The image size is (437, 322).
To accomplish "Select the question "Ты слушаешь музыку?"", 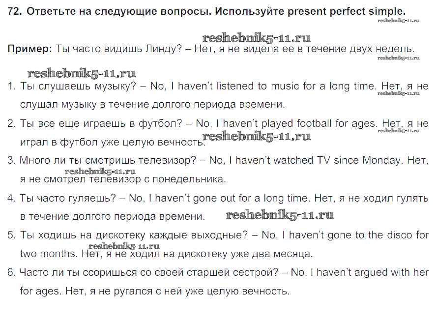I will pyautogui.click(x=77, y=86).
